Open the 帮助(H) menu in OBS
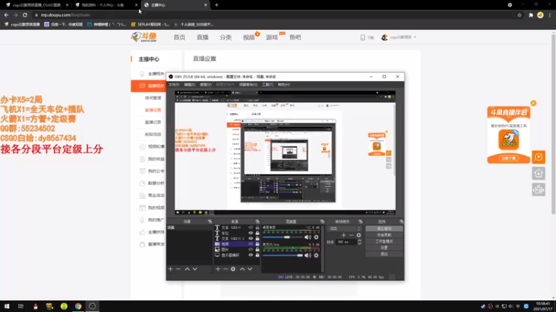 pos(284,85)
